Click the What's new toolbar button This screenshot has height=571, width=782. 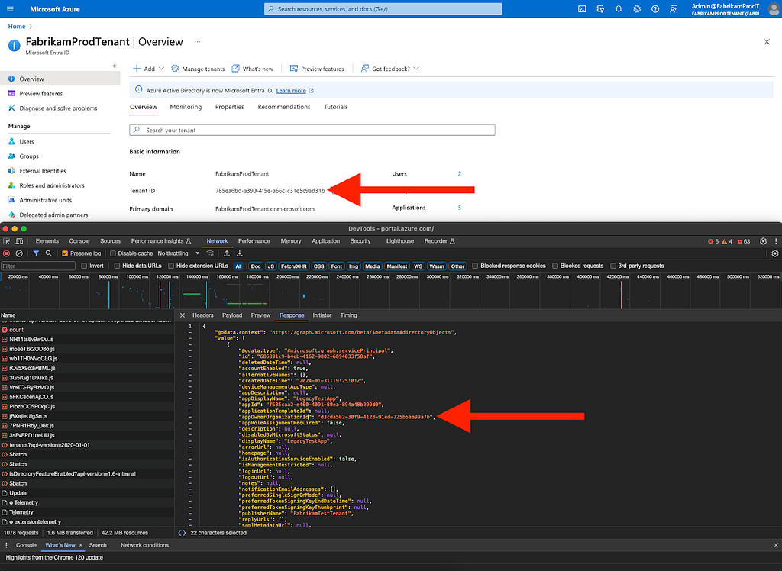tap(252, 69)
